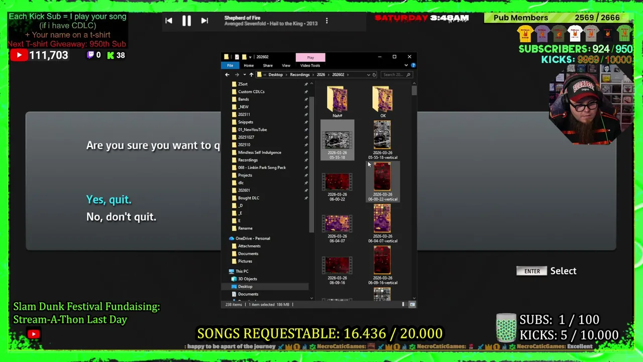
Task: Open the Rename folder in sidebar
Action: click(x=245, y=228)
